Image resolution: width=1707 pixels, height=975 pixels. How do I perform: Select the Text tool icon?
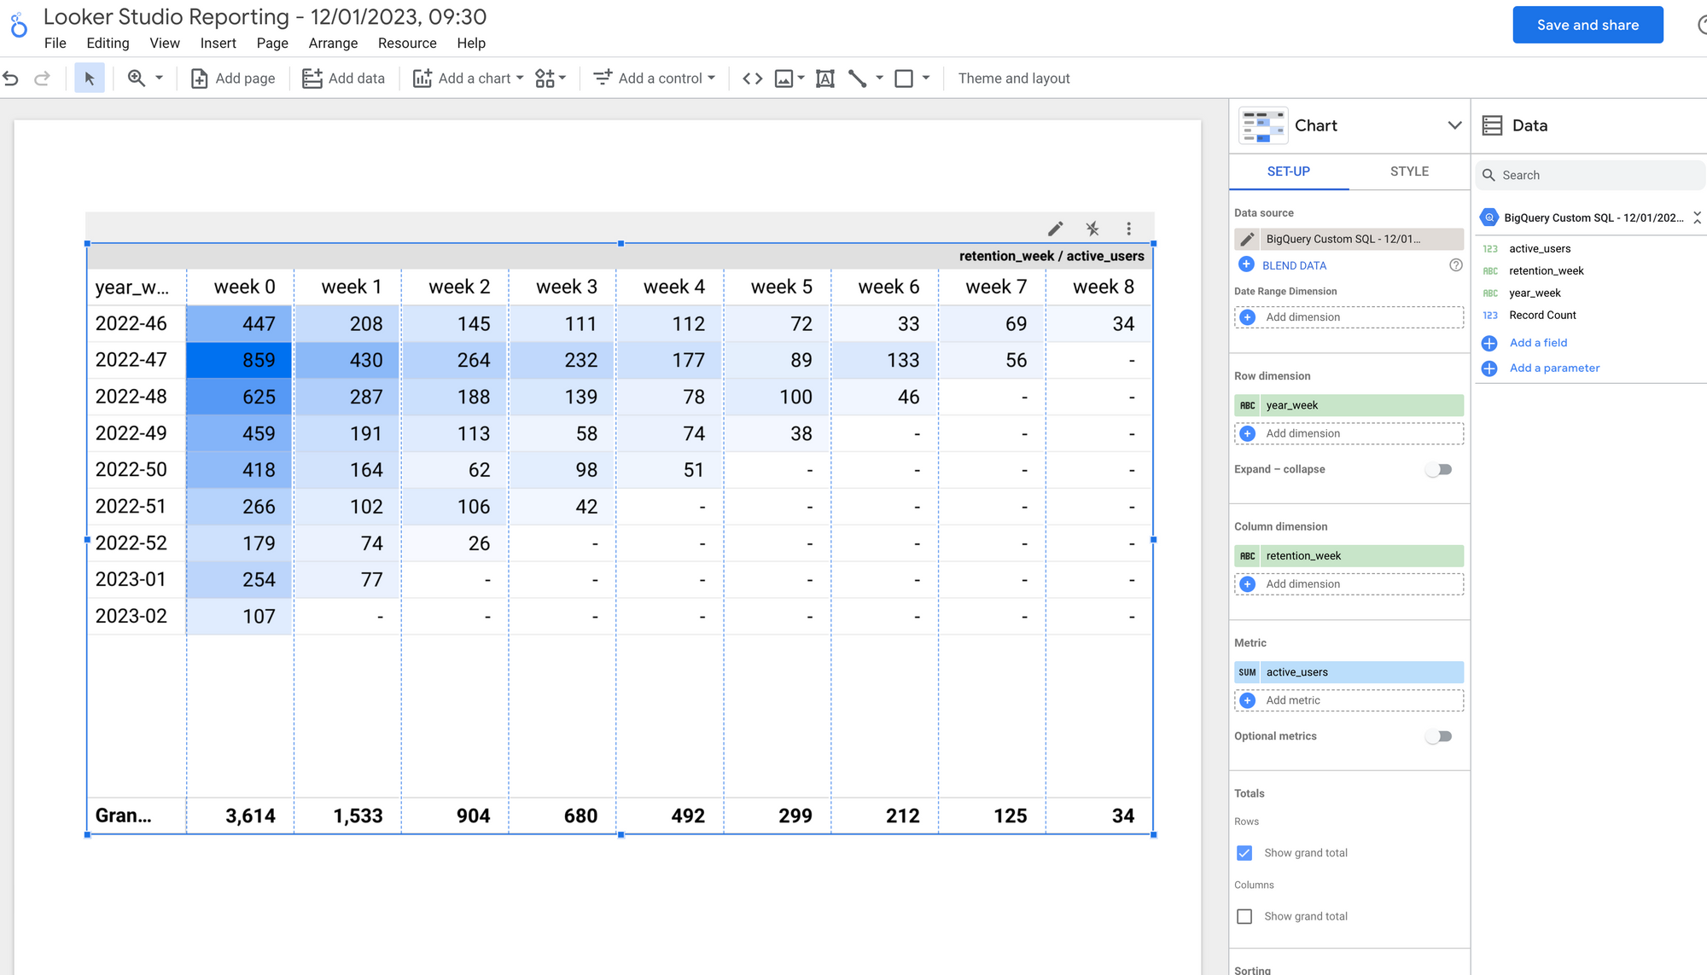(825, 78)
